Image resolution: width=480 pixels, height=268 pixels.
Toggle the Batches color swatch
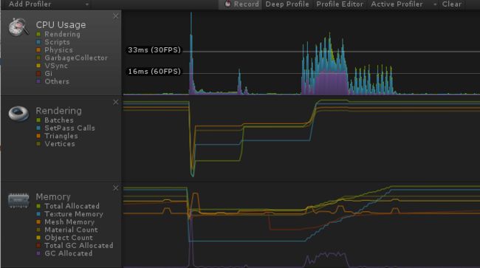pyautogui.click(x=38, y=120)
